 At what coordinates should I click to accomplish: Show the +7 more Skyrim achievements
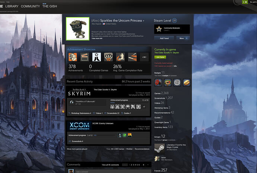(x=144, y=107)
